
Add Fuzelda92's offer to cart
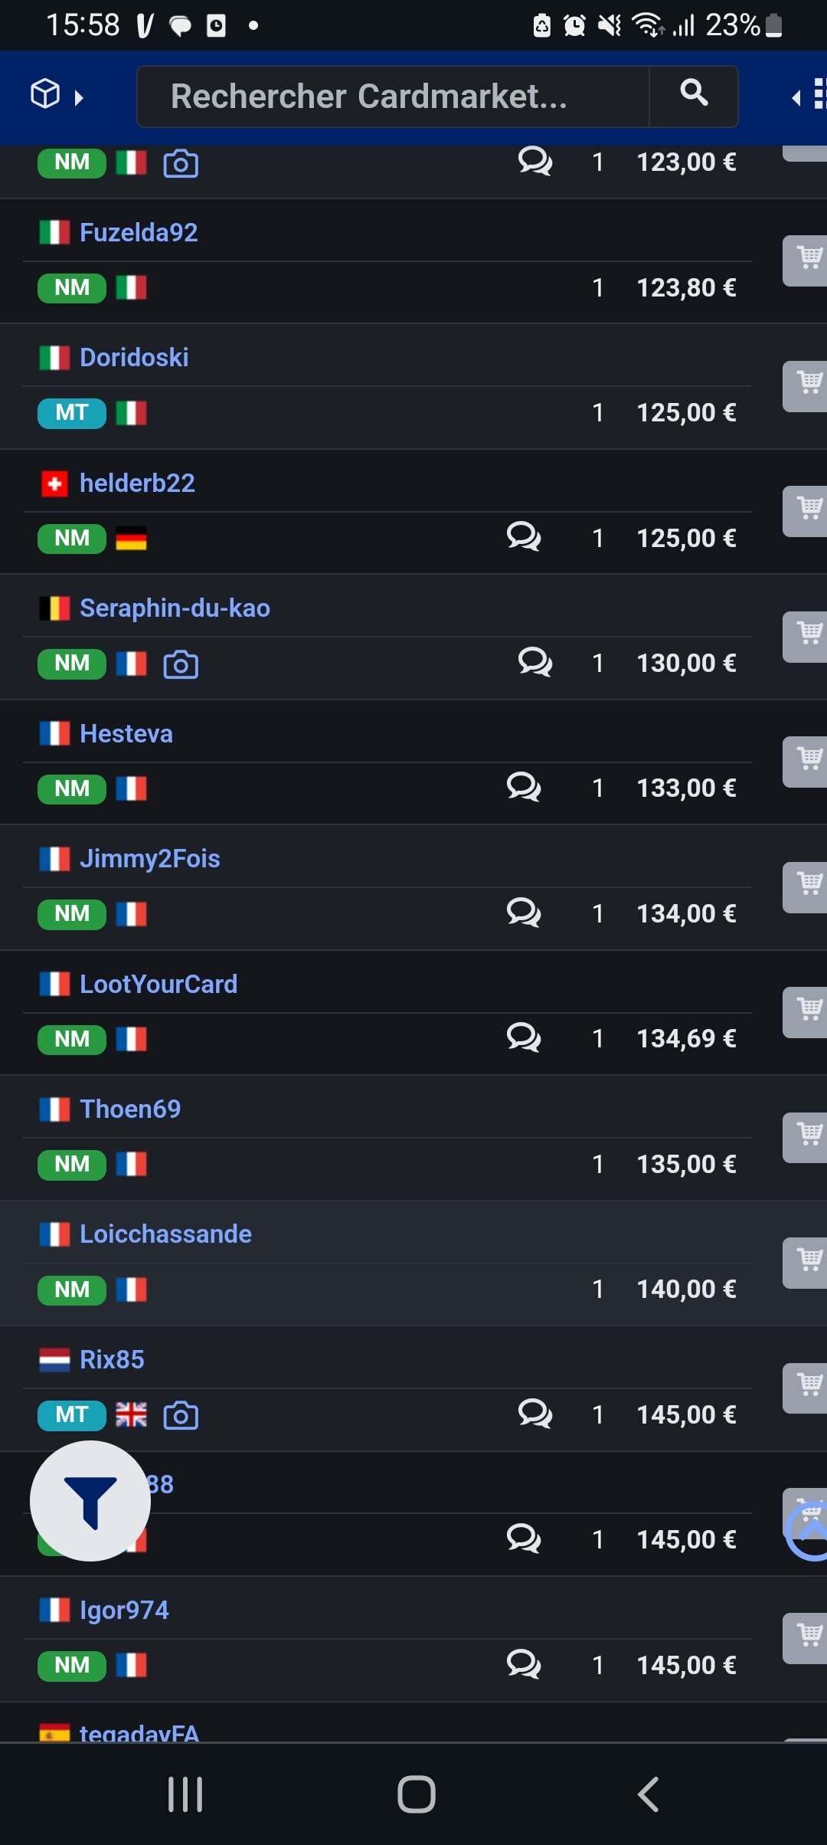(807, 260)
